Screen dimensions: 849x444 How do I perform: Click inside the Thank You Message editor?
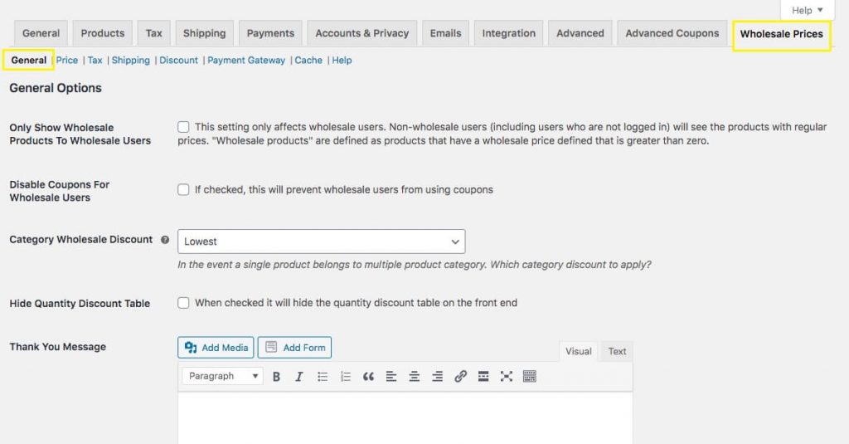tap(405, 417)
